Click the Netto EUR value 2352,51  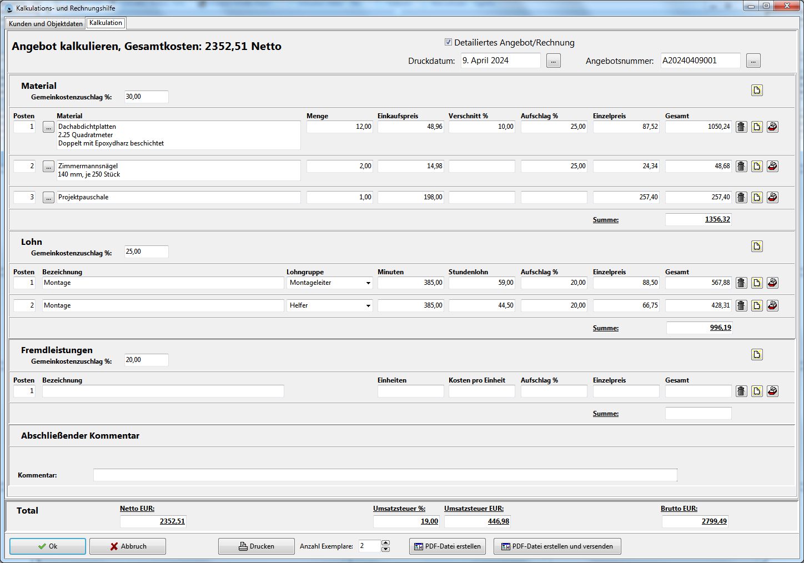[x=153, y=521]
